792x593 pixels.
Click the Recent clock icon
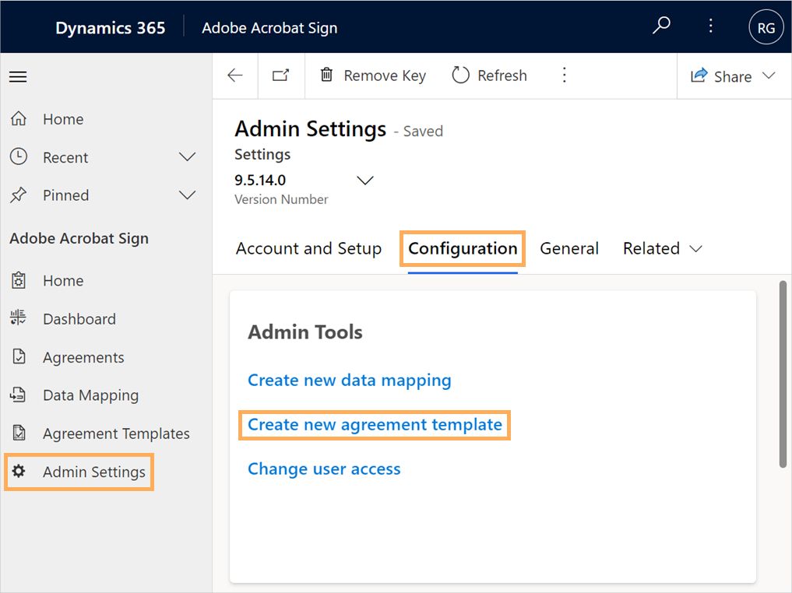[19, 157]
